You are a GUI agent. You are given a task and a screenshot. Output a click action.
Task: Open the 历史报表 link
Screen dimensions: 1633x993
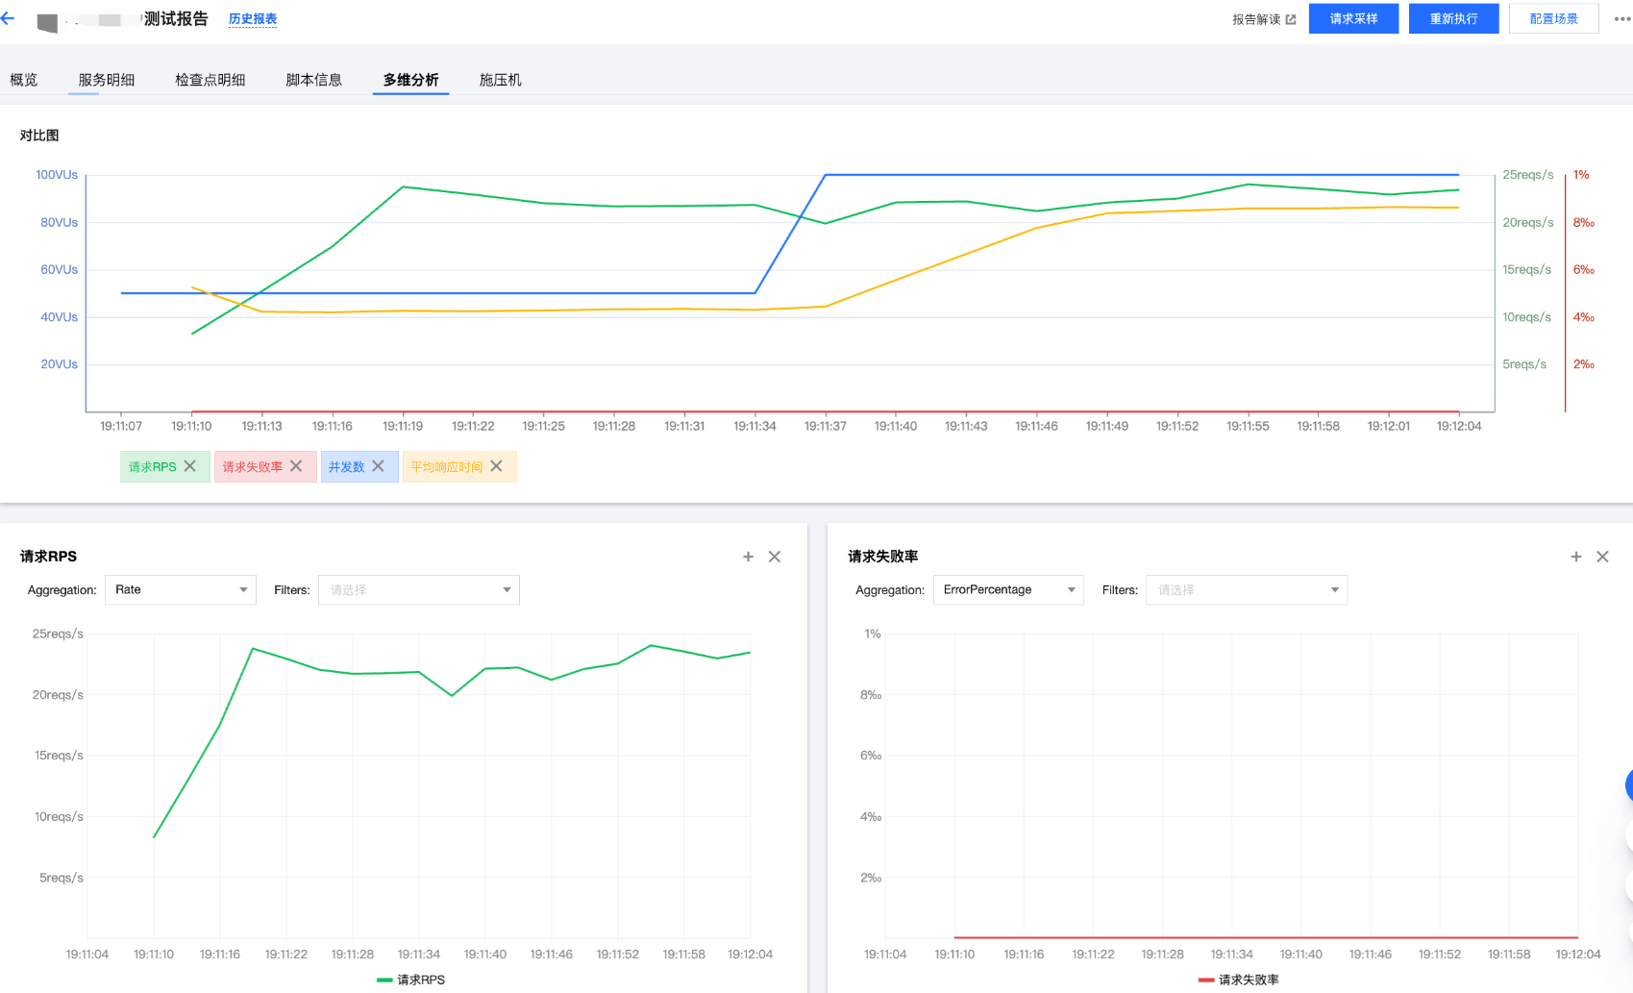pos(253,19)
